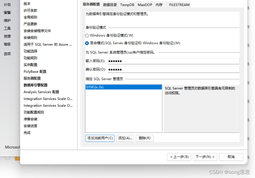
Task: Switch to the TempDB tab
Action: pos(127,5)
